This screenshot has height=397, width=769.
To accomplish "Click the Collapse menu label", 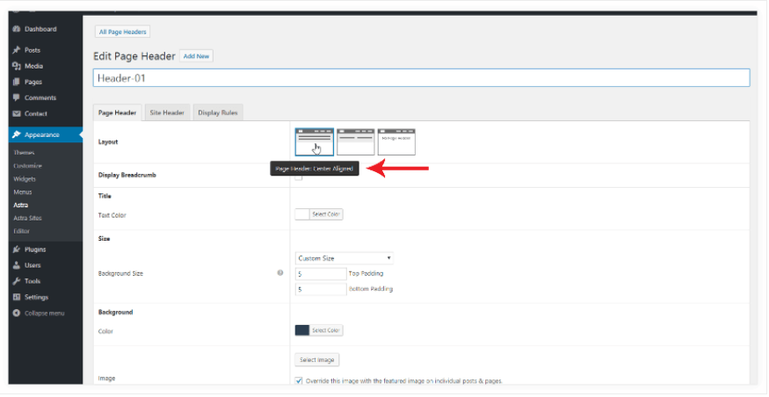I will (x=45, y=314).
